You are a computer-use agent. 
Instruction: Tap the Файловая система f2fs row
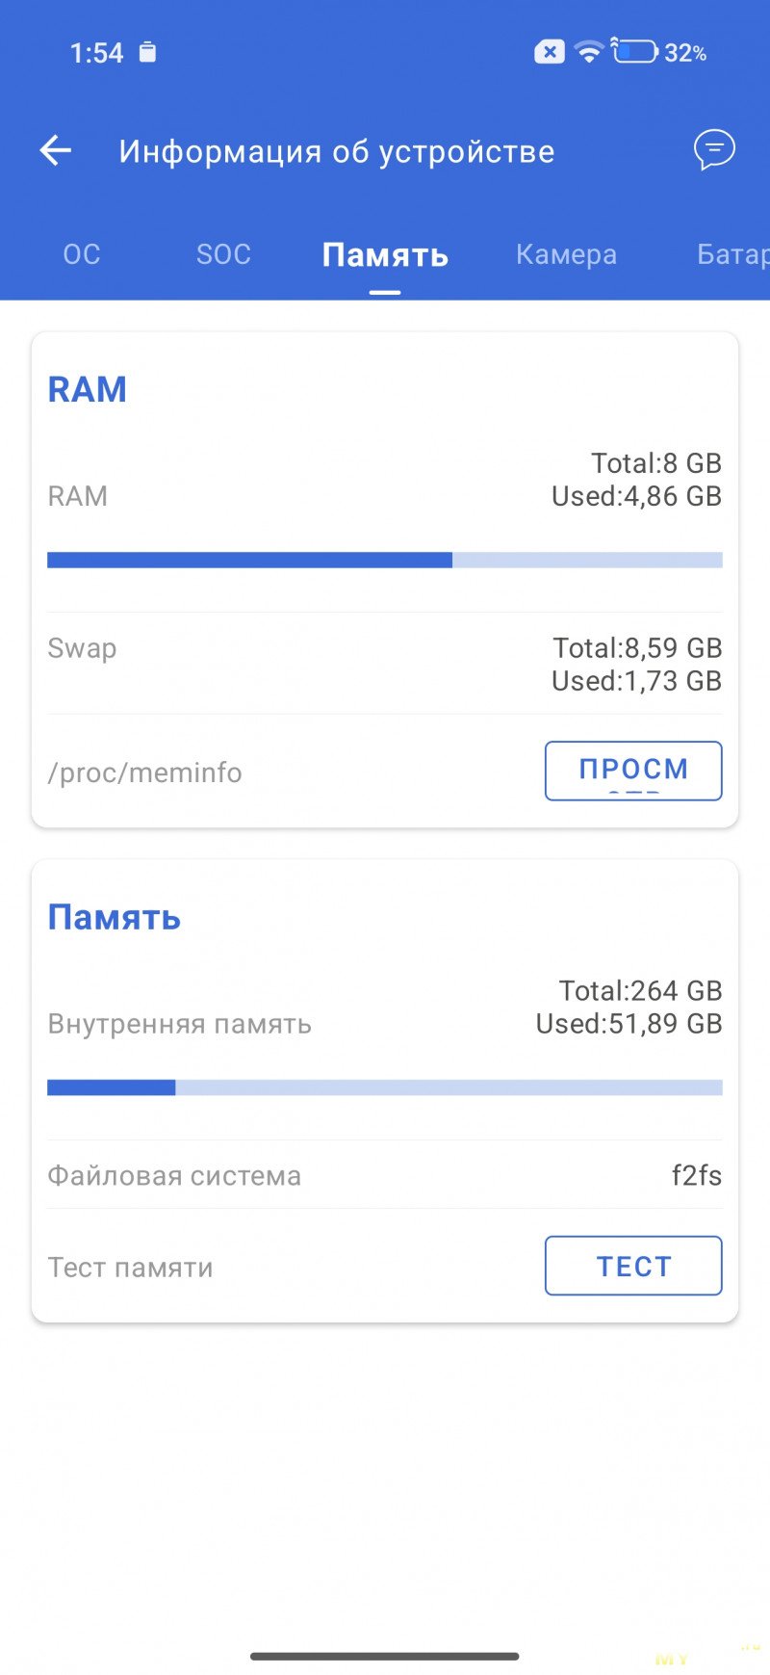[385, 1175]
